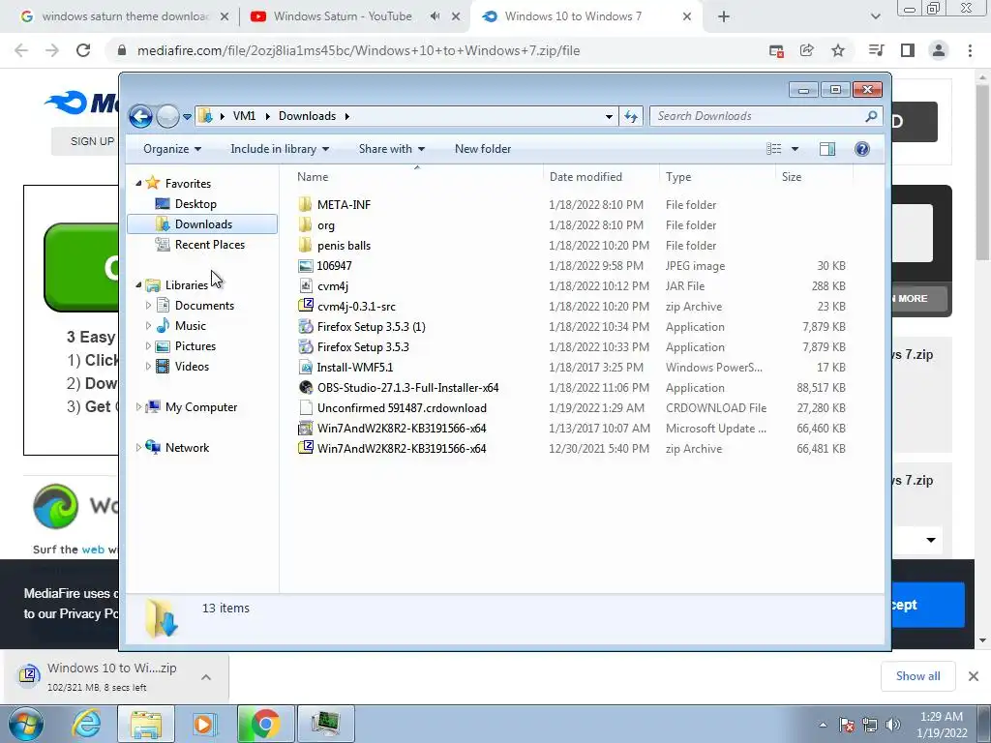Open the address bar history dropdown
Screen dimensions: 991x743
click(609, 117)
